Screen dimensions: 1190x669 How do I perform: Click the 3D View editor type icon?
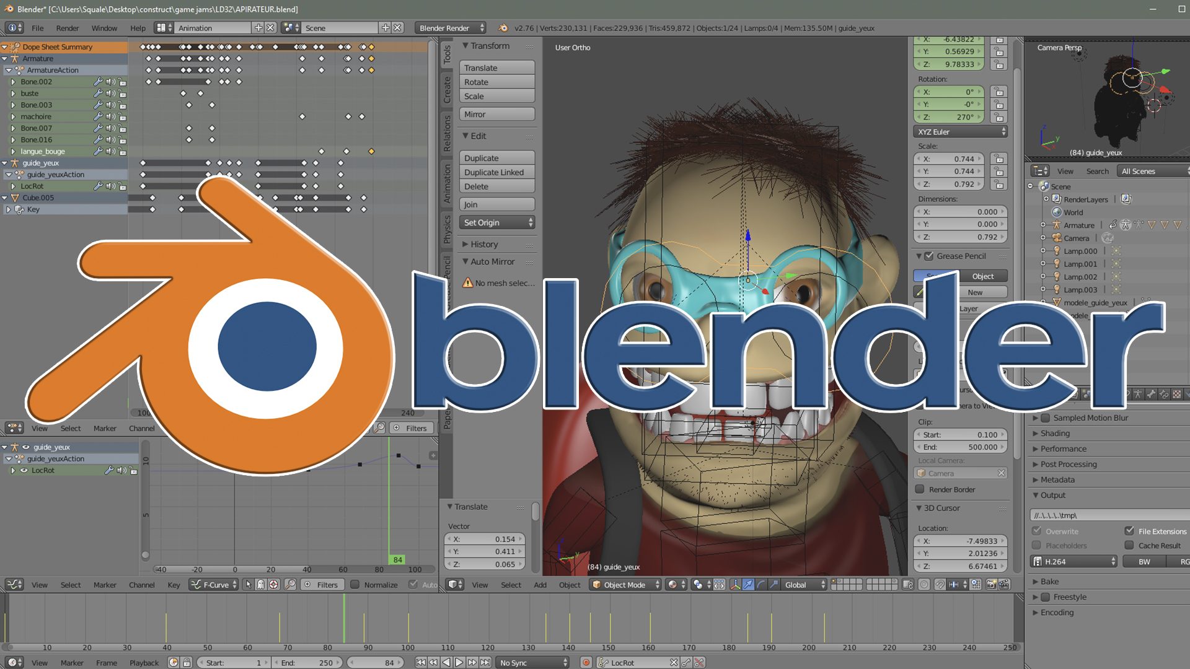click(456, 585)
